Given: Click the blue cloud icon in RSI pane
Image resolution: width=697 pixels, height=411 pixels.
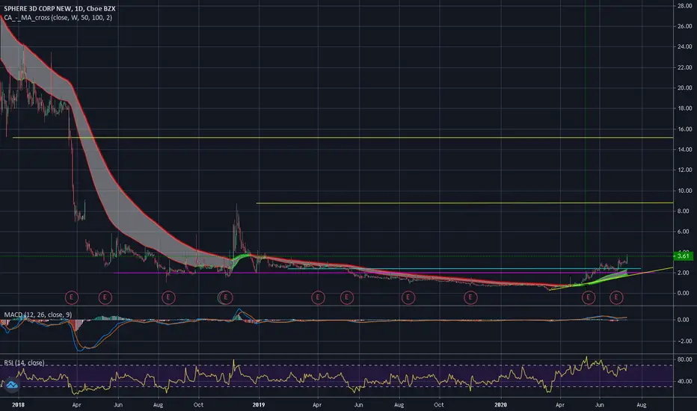Looking at the screenshot, I should pyautogui.click(x=11, y=385).
